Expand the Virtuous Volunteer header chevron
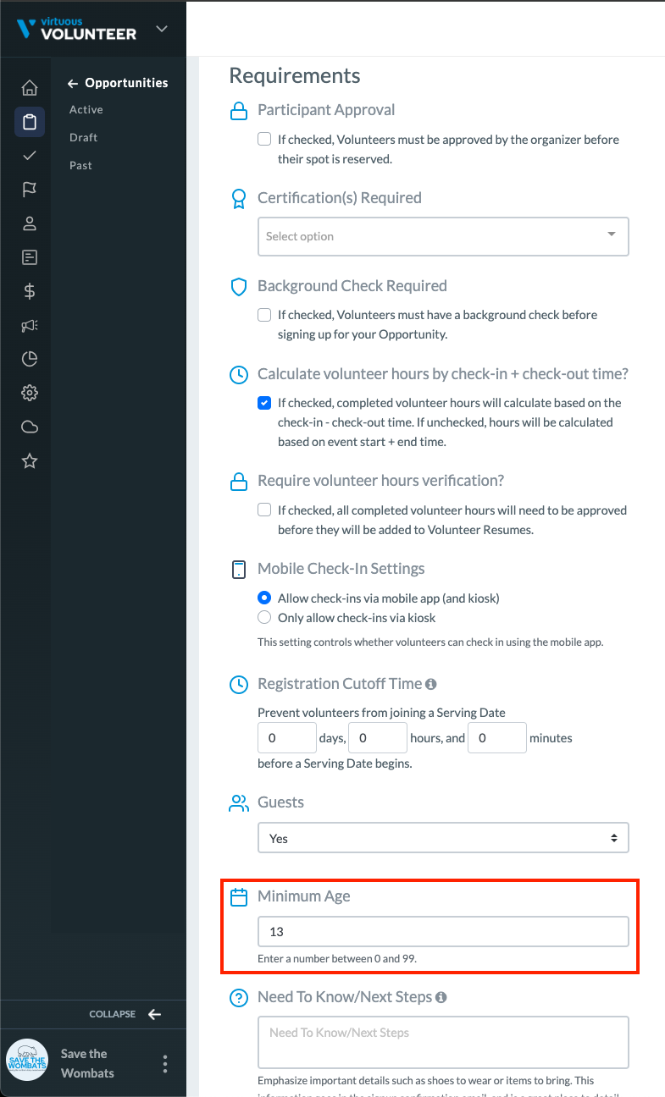 pos(162,30)
